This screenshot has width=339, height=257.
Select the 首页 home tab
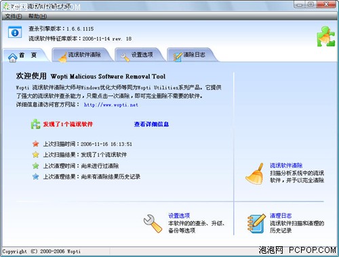25,55
